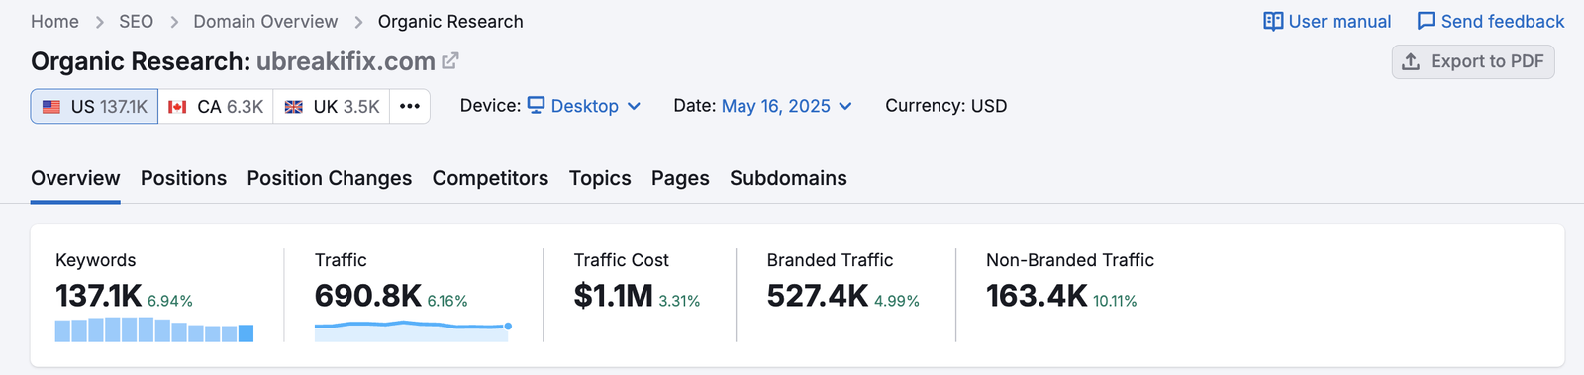Select the CA 6.3K database

(x=216, y=106)
